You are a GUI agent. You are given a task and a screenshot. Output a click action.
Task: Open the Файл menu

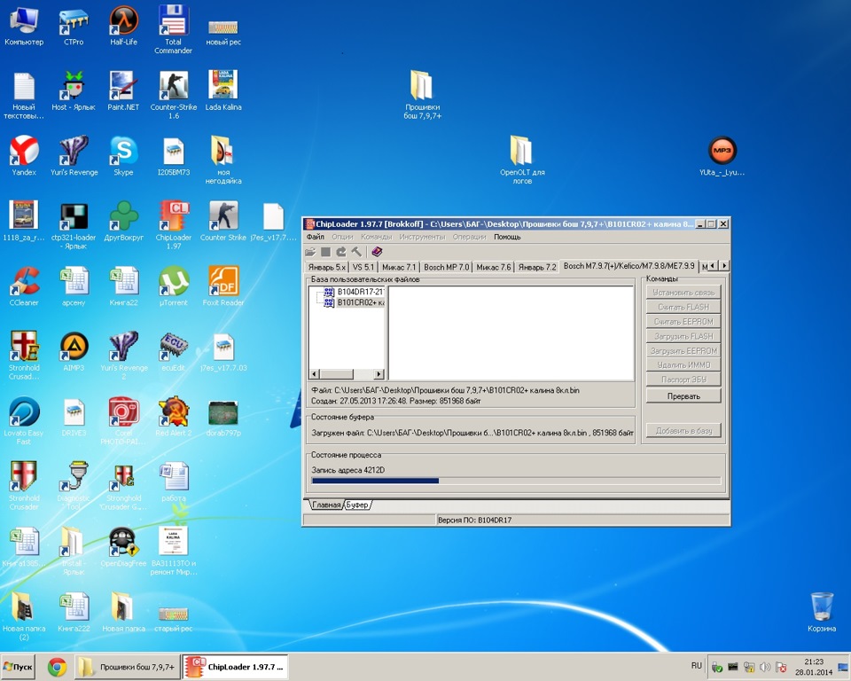tap(315, 237)
